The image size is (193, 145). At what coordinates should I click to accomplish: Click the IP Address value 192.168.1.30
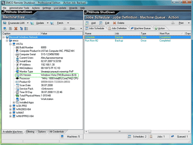[x=48, y=65]
